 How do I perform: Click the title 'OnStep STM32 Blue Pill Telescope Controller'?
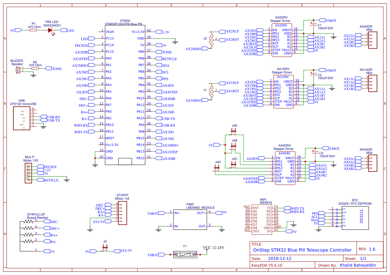click(302, 250)
